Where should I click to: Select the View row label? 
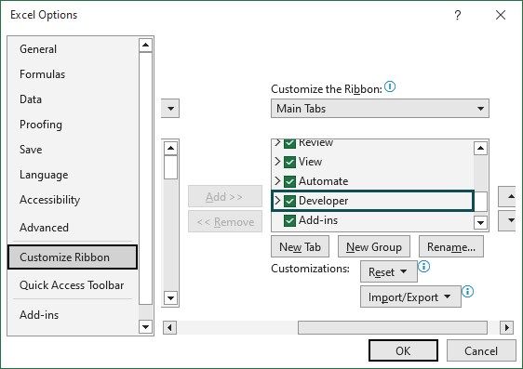[310, 162]
